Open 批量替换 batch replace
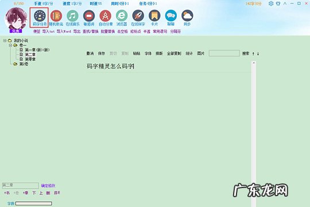 [108, 32]
